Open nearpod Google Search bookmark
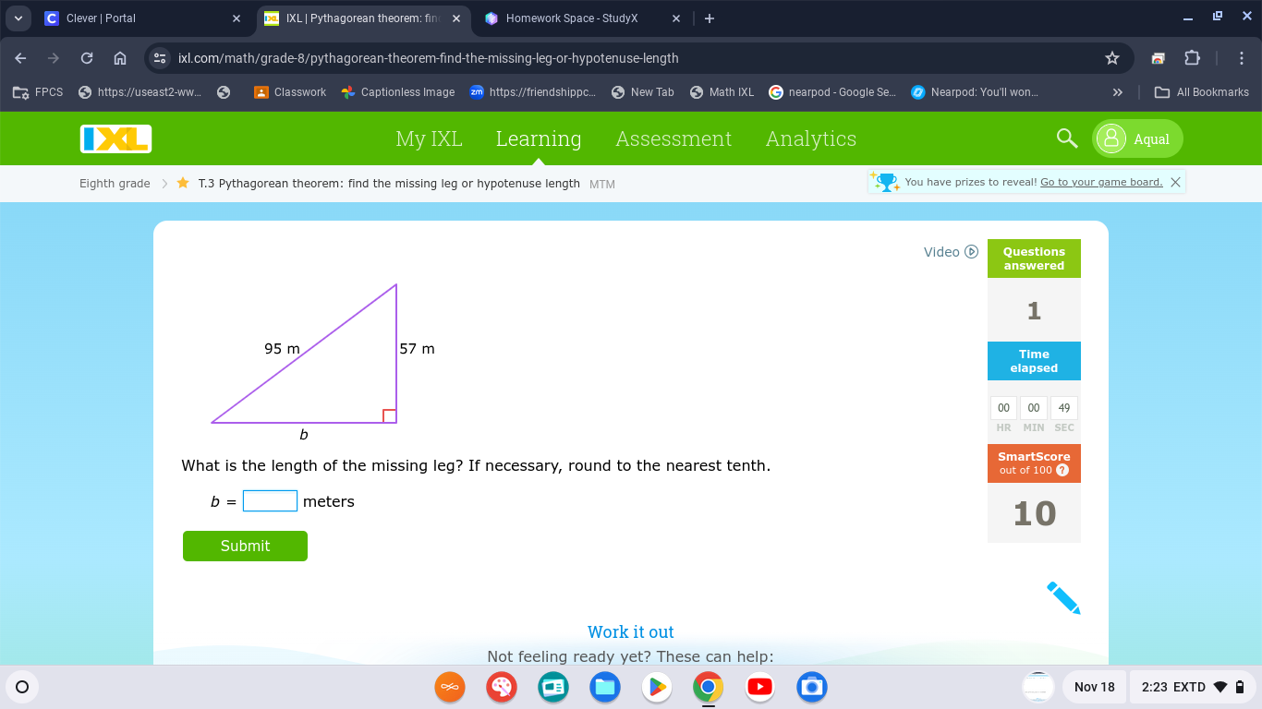 click(x=832, y=92)
